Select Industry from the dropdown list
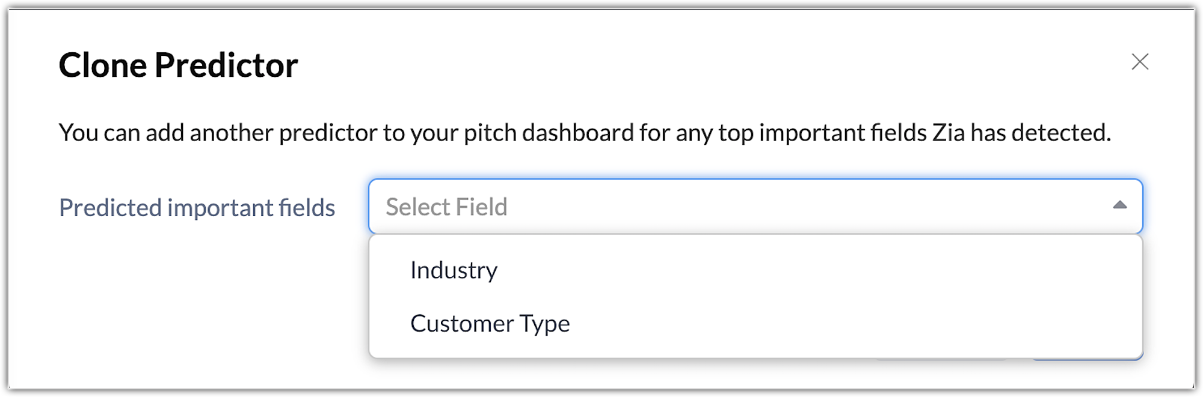This screenshot has width=1203, height=397. pyautogui.click(x=454, y=270)
